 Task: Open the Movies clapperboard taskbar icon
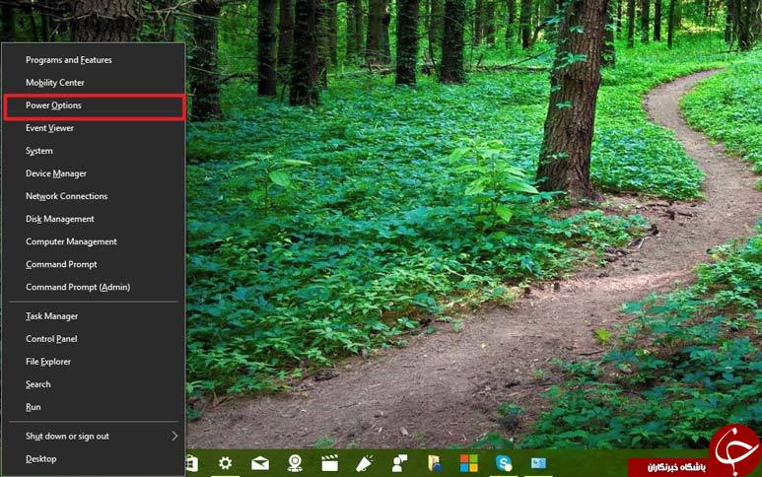(x=329, y=463)
